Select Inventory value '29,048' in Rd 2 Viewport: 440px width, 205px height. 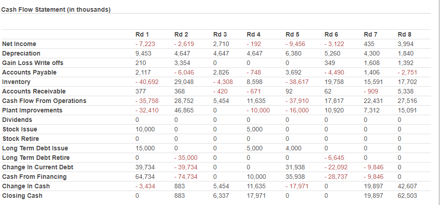[184, 82]
